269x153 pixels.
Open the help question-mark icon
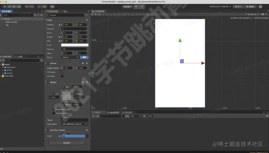tap(260, 6)
